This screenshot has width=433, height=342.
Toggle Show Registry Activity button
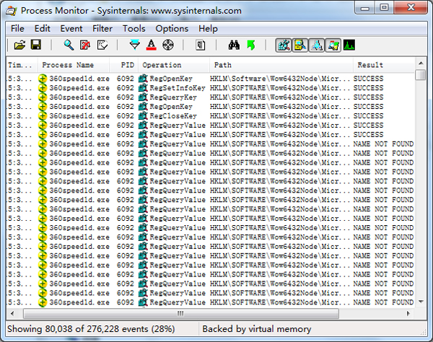pos(284,45)
